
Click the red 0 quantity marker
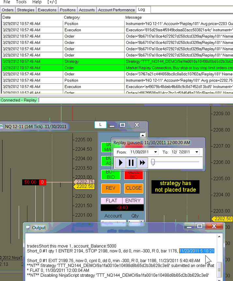coord(42,182)
